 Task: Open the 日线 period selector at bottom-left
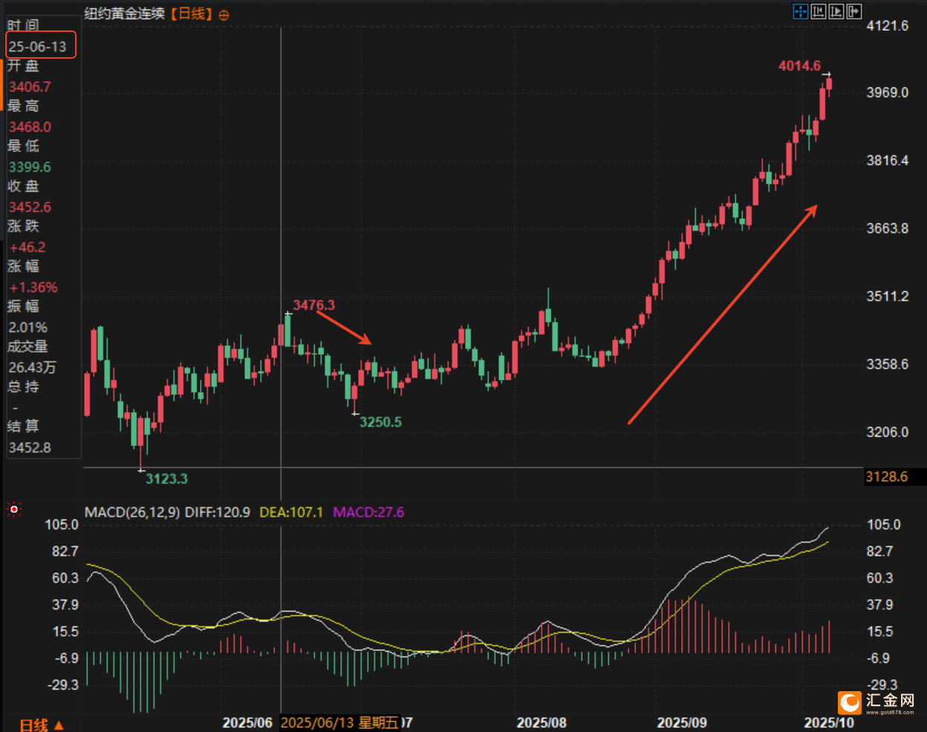point(41,725)
